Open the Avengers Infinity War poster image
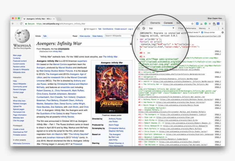The width and height of the screenshot is (235, 161). click(x=112, y=89)
